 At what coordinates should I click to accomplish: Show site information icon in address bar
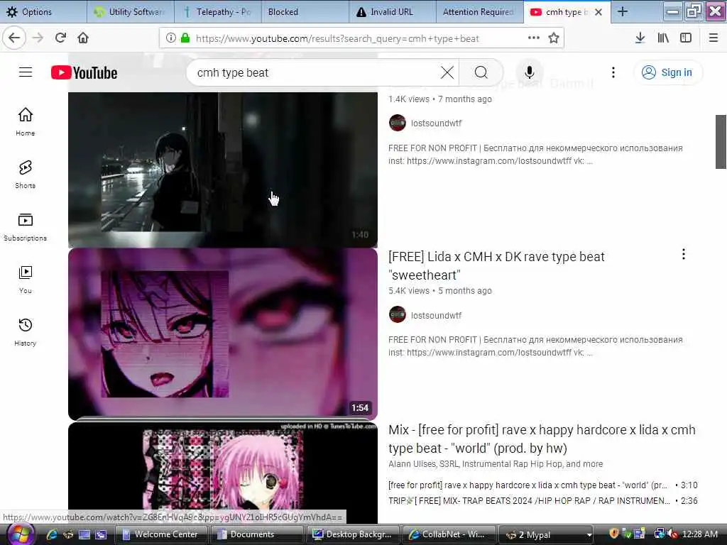point(170,38)
